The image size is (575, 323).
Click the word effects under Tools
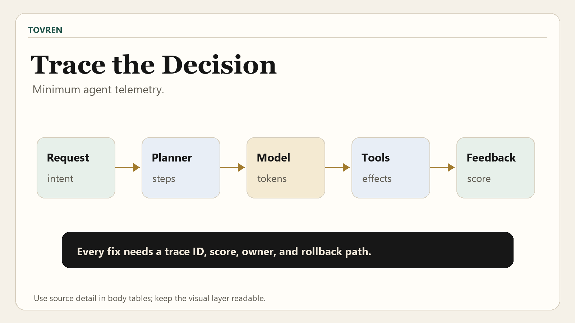377,178
